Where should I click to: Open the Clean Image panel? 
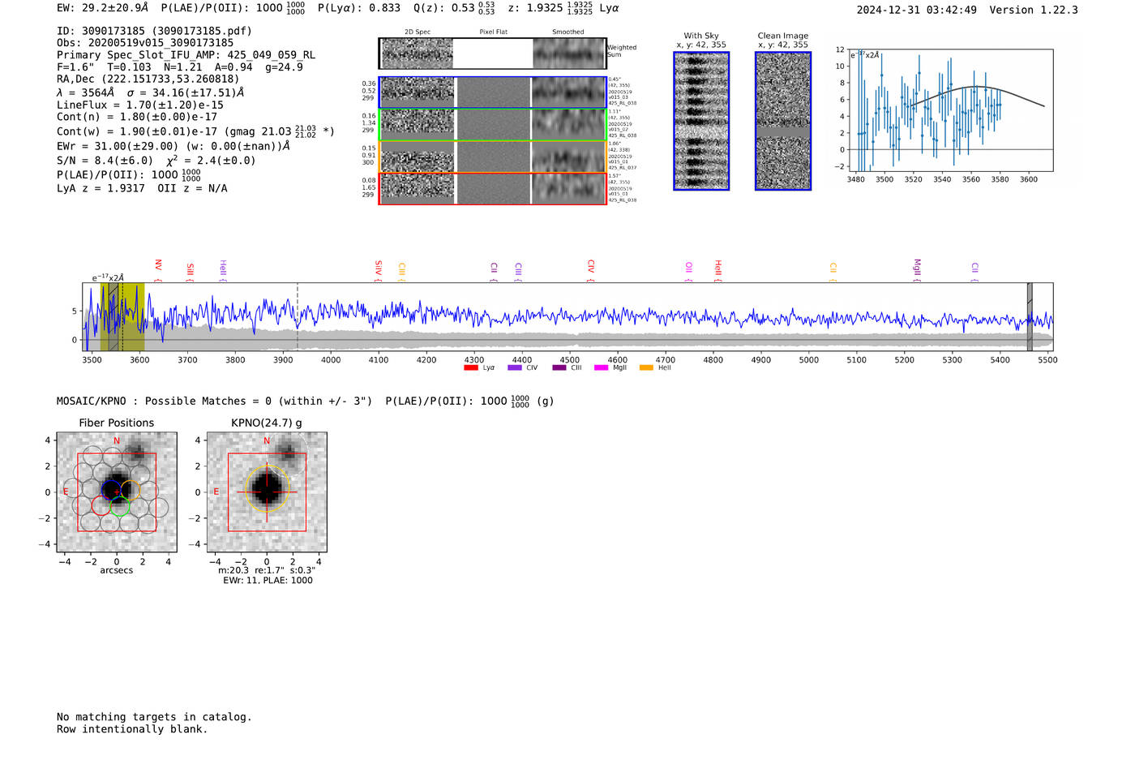pyautogui.click(x=783, y=121)
